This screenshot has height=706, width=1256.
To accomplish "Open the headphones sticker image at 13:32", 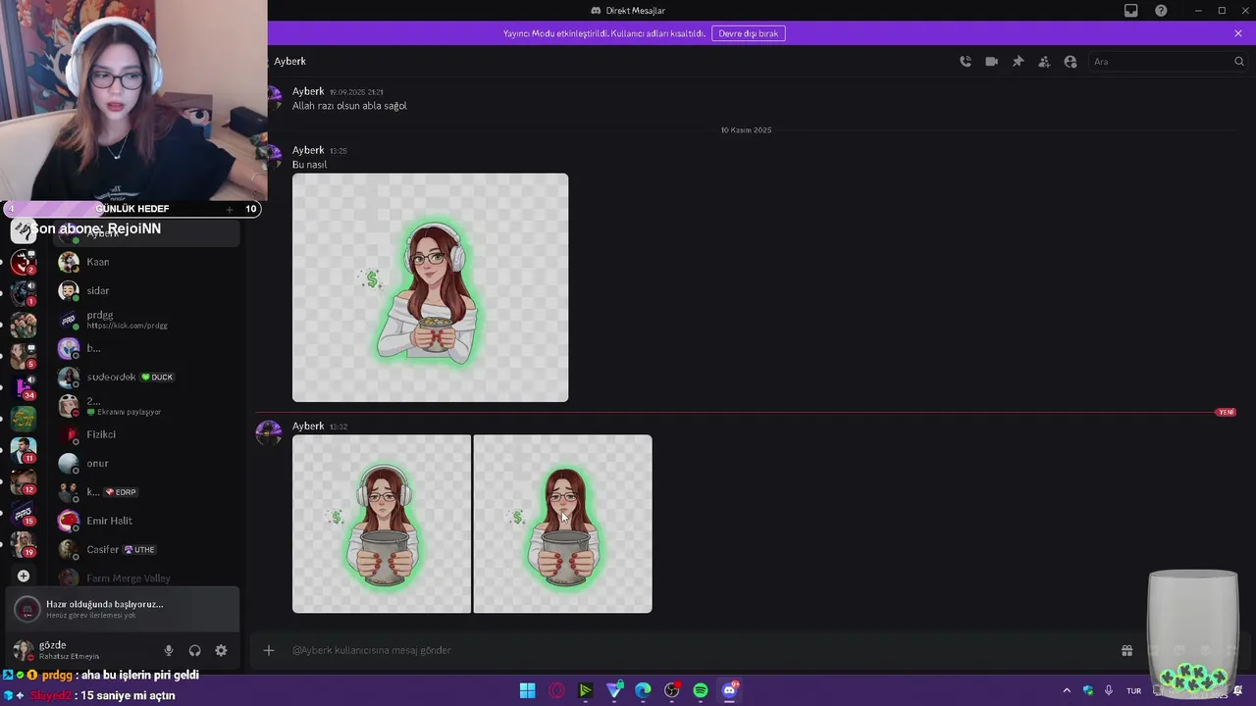I will click(382, 524).
